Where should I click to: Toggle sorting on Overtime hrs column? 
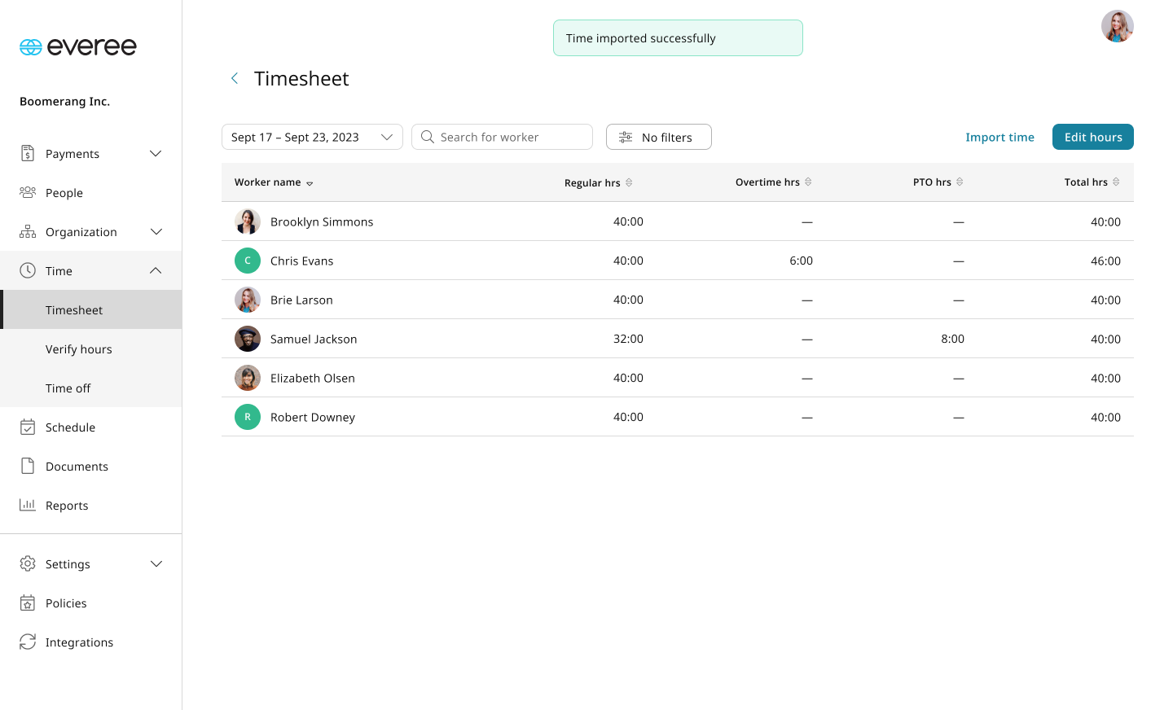click(808, 182)
